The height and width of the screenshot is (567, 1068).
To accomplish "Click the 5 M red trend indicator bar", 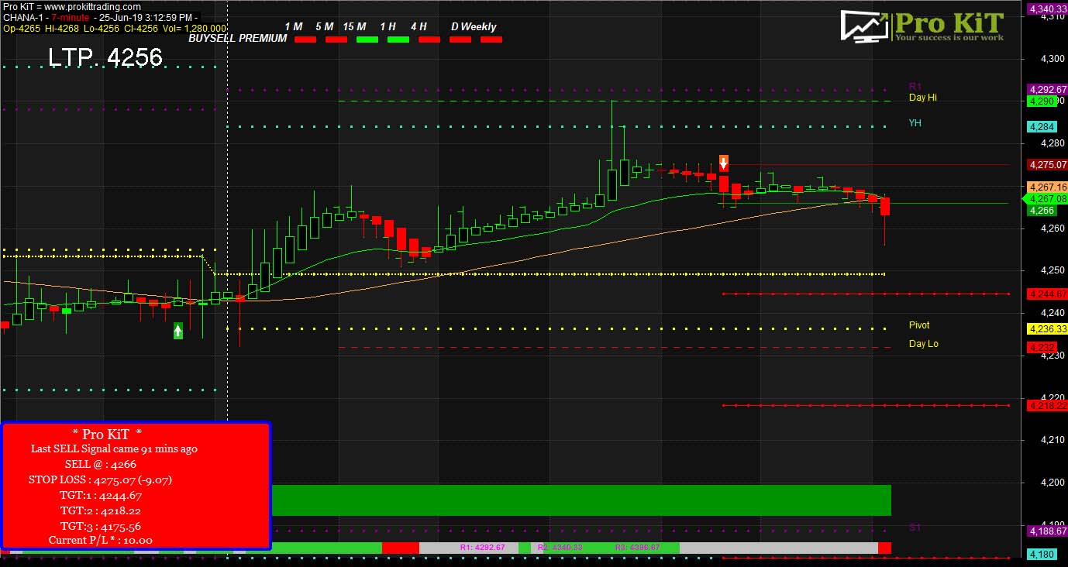I will pos(336,39).
